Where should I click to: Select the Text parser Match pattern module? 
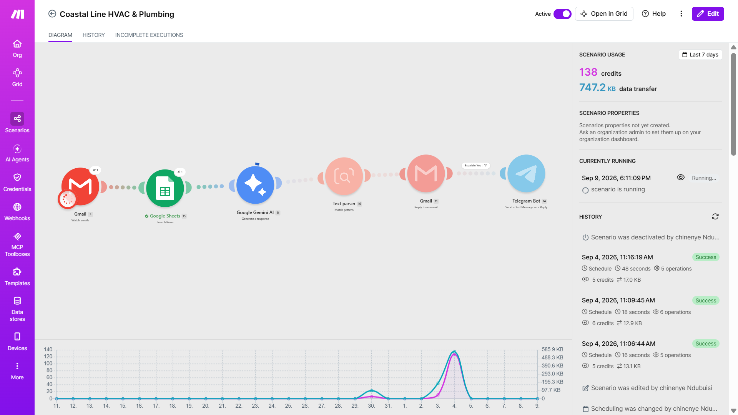344,176
